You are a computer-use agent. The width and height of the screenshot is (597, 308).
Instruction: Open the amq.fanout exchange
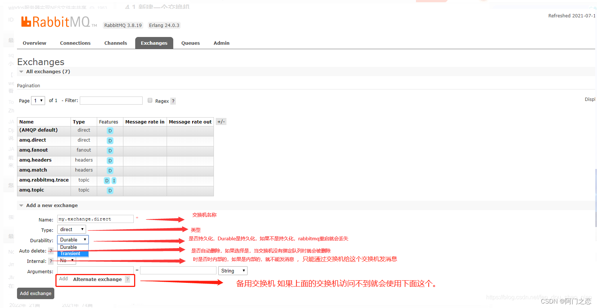(x=34, y=150)
